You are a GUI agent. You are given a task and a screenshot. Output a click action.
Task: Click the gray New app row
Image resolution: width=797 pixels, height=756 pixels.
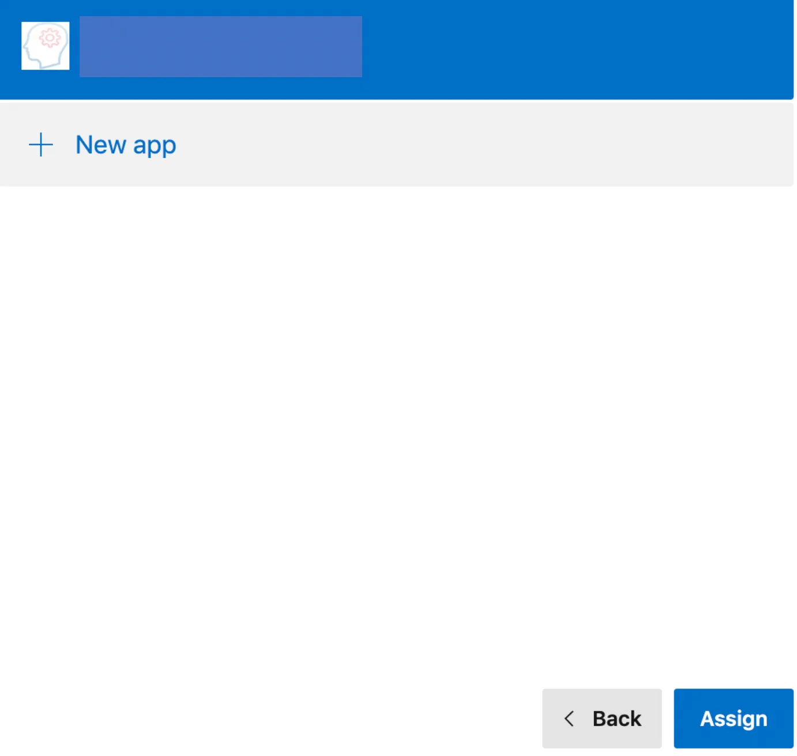[x=461, y=145]
